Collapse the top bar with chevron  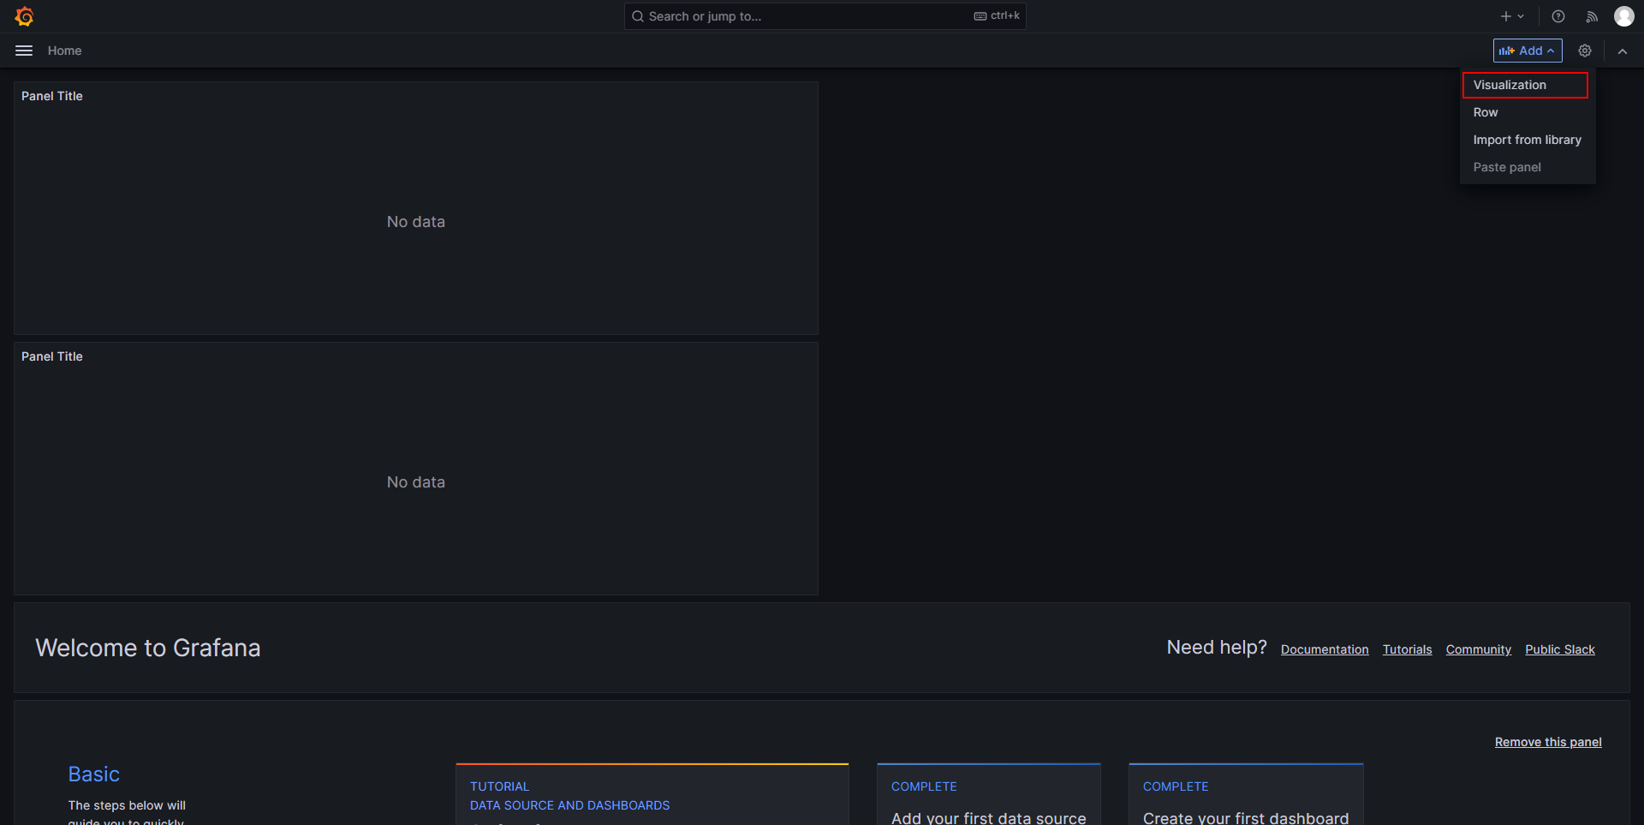pos(1623,51)
